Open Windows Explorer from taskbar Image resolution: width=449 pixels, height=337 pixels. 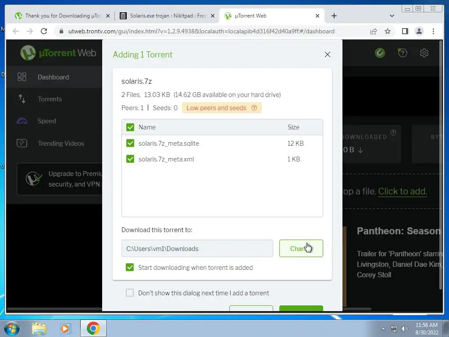point(39,328)
